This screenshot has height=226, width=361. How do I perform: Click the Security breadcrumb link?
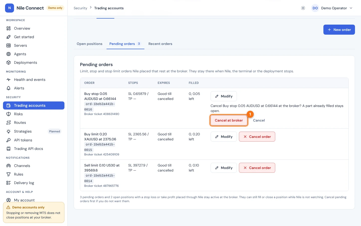[x=80, y=8]
